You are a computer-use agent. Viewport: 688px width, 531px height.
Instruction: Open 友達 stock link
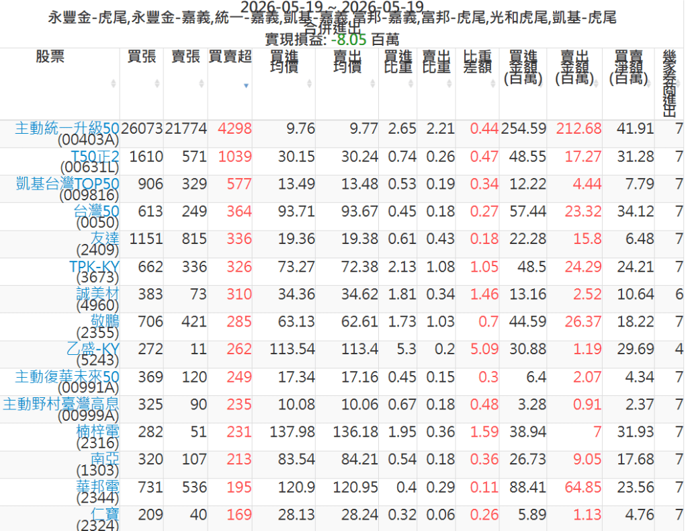point(105,239)
